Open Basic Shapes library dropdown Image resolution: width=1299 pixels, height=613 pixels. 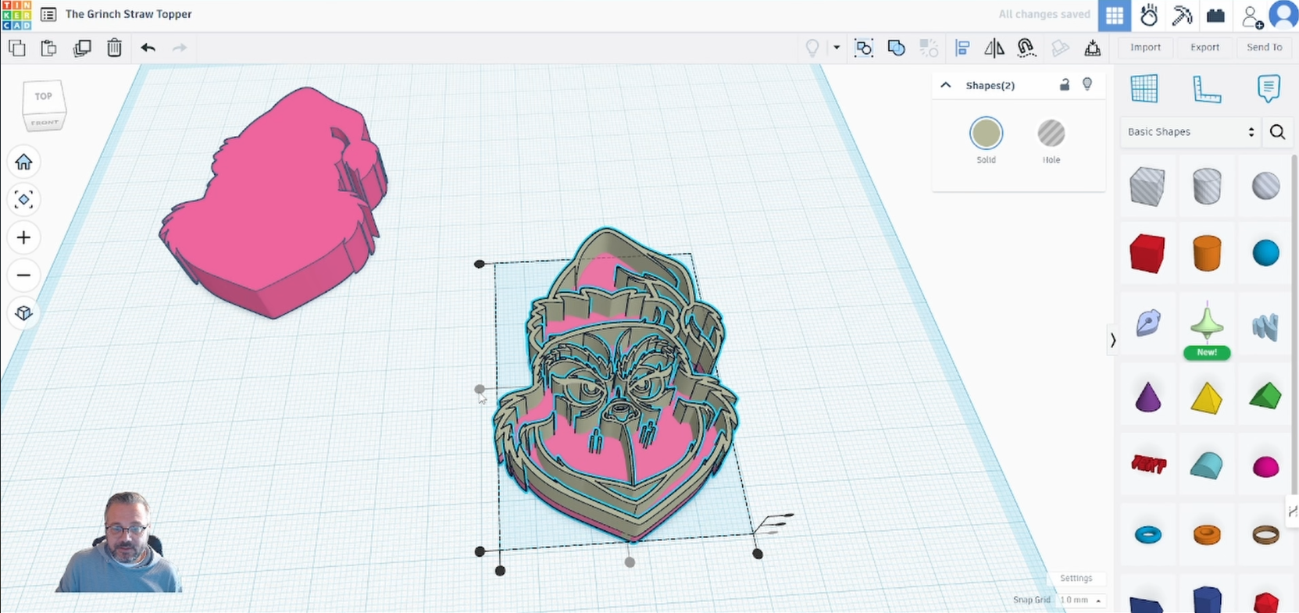1190,132
